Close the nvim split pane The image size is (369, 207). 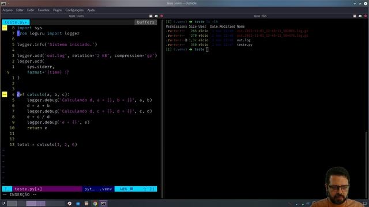(x=161, y=16)
